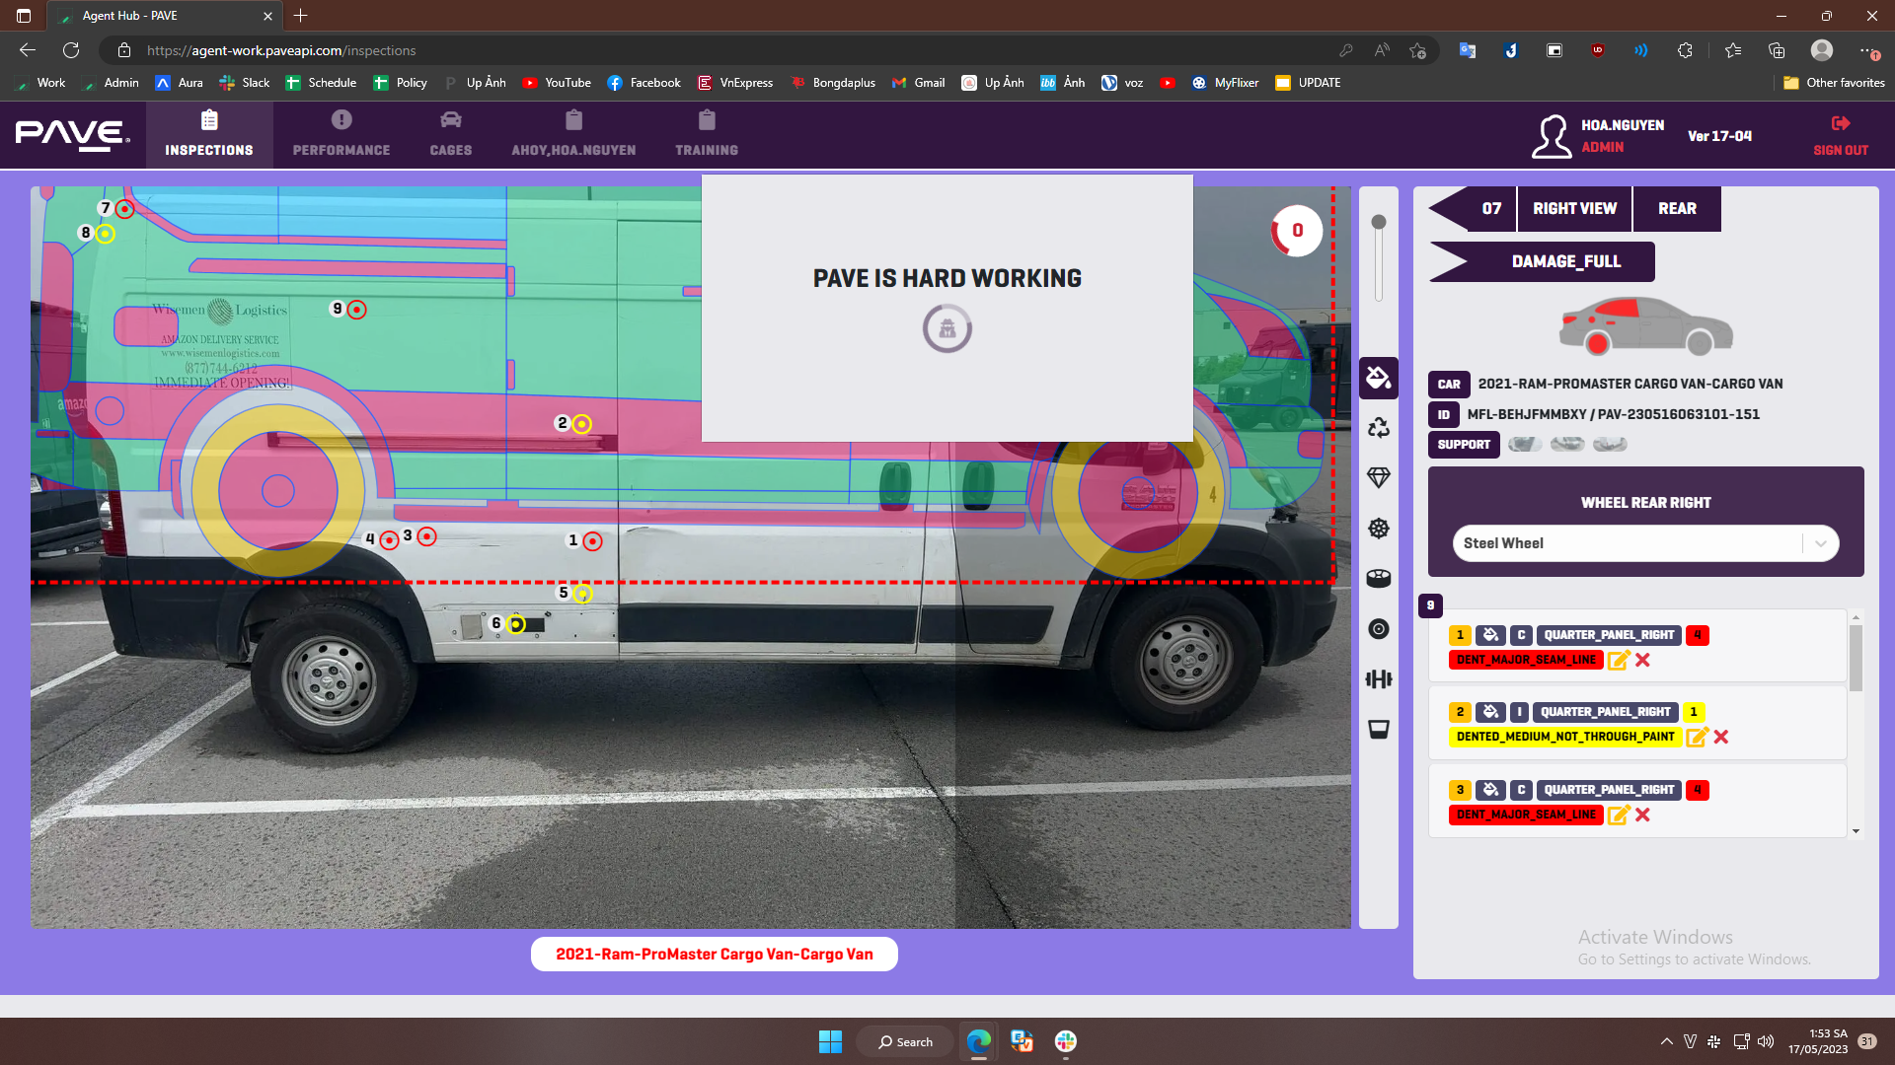Adjust the vertical zoom slider handle
The height and width of the screenshot is (1065, 1895).
pos(1379,222)
